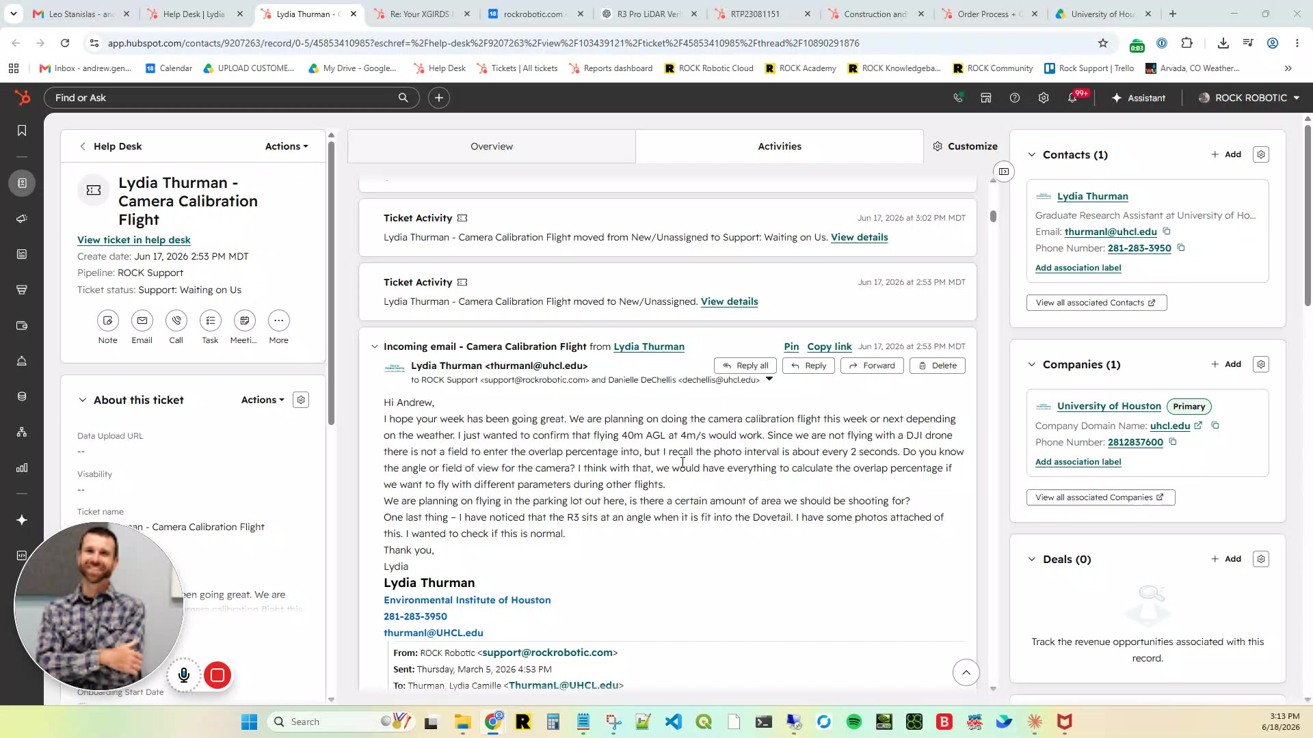
Task: Collapse the About this ticket section
Action: 83,400
